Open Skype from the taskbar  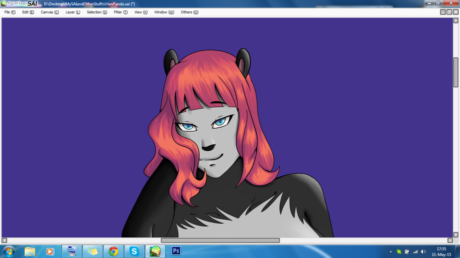tap(134, 252)
